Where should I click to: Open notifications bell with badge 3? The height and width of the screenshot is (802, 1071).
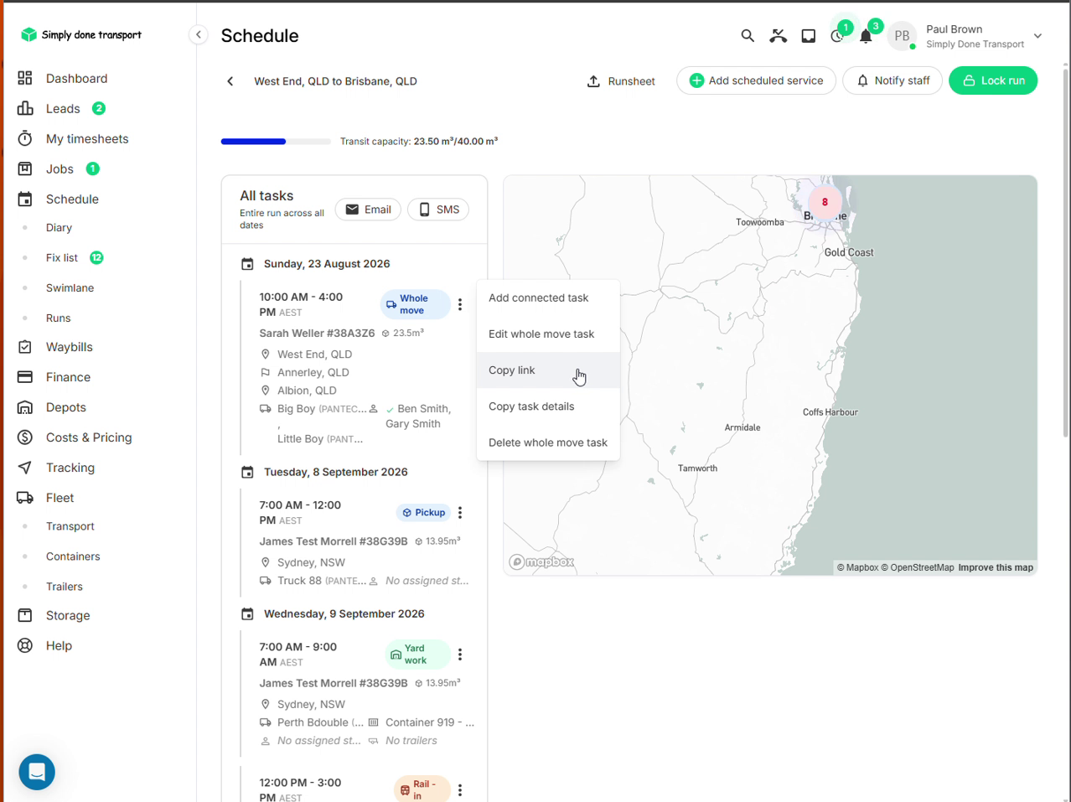[x=867, y=35]
